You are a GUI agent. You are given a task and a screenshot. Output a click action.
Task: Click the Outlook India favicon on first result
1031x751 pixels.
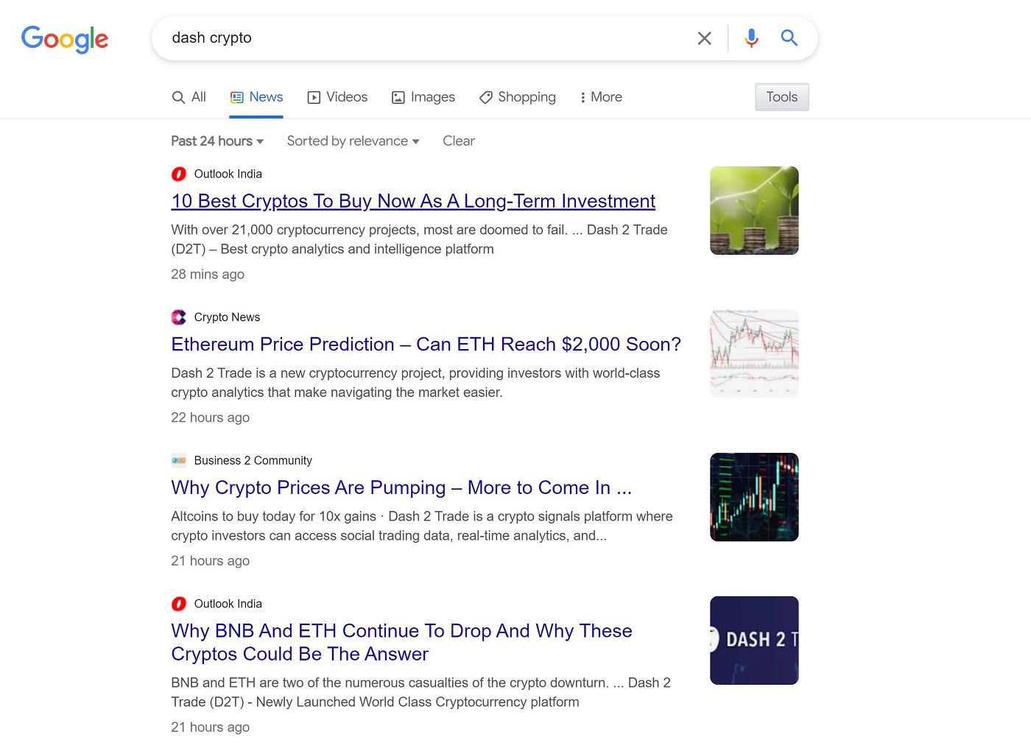pyautogui.click(x=179, y=174)
